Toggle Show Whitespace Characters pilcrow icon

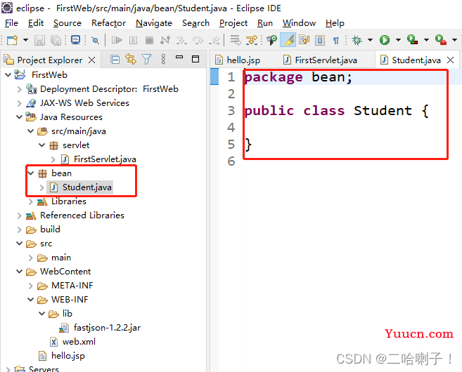click(x=336, y=40)
